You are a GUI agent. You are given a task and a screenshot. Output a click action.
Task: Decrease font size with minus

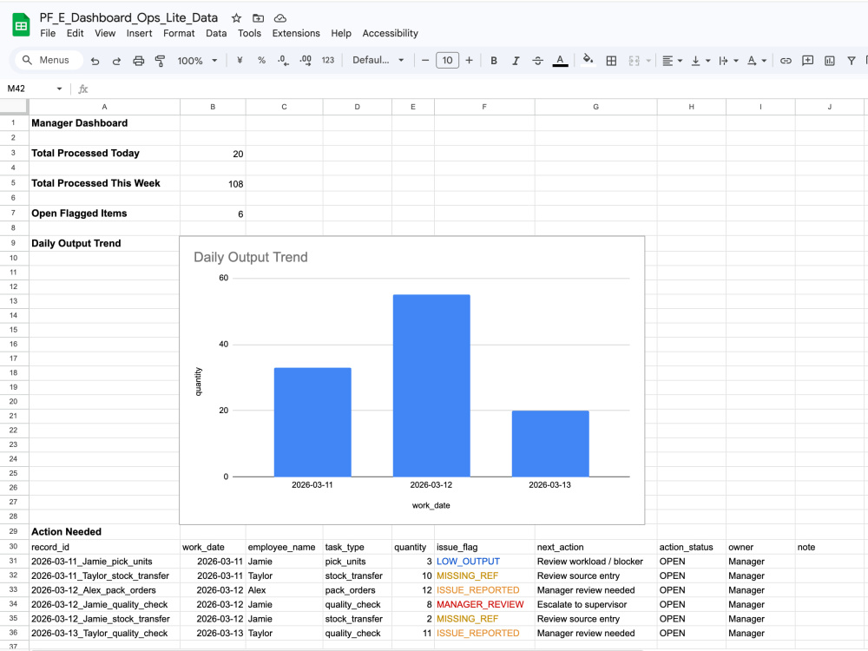(x=425, y=61)
